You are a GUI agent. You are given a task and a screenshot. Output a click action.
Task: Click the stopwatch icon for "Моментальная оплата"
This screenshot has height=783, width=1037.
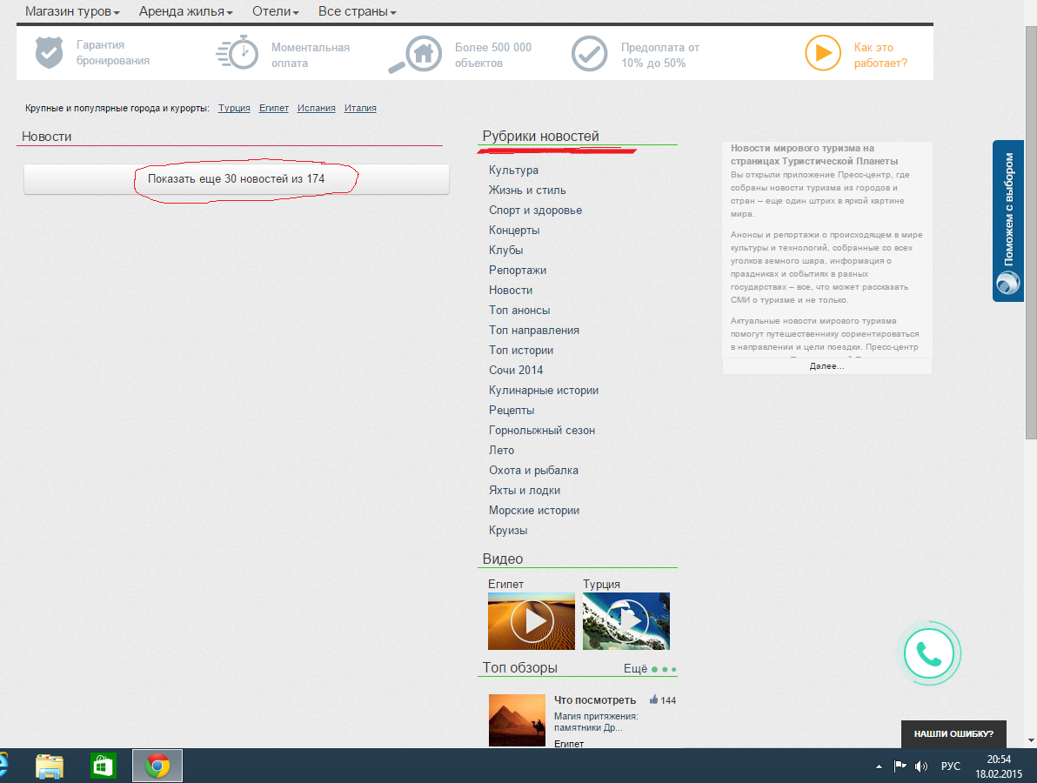click(x=238, y=53)
